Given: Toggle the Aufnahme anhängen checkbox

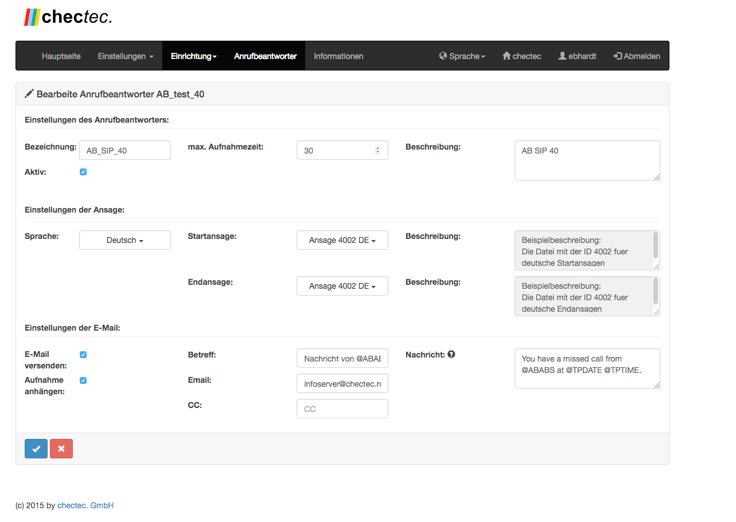Looking at the screenshot, I should pos(83,380).
